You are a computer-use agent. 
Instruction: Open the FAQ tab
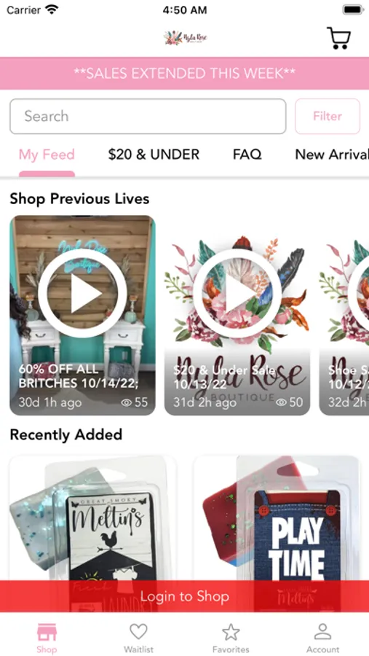pos(247,155)
